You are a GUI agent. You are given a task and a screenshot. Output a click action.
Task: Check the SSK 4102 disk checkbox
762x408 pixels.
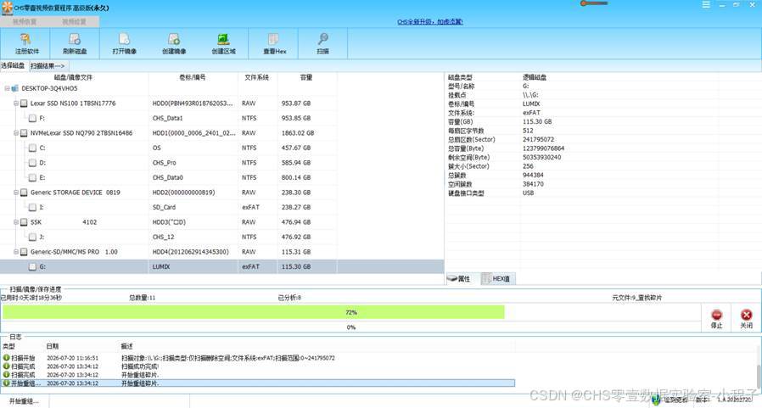point(24,222)
